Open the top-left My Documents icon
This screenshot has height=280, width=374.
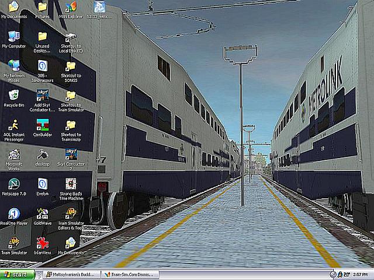pos(14,9)
